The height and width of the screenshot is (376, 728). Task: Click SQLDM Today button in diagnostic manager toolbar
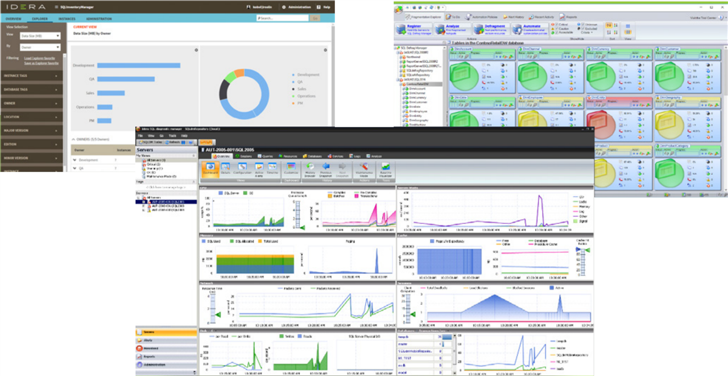point(152,143)
